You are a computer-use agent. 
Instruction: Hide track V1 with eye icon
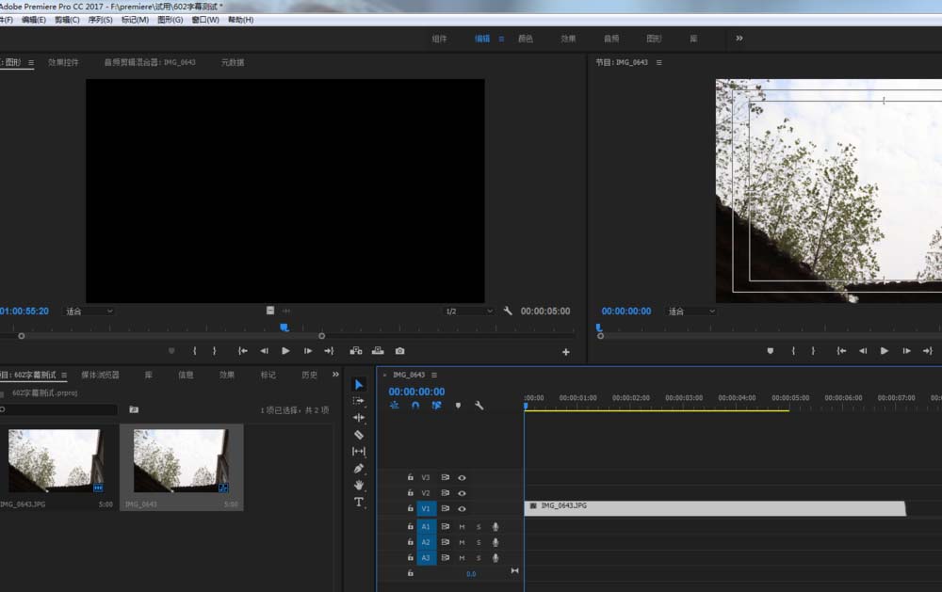pos(462,509)
